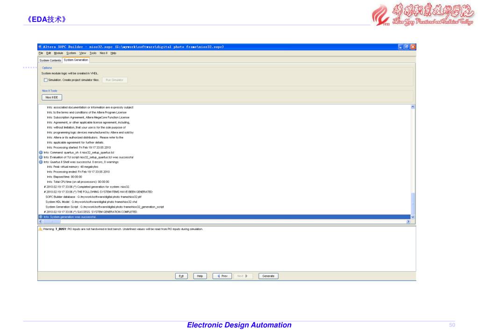The image size is (478, 331).
Task: Select the 'SOPC Builder database' path line
Action: (93, 197)
